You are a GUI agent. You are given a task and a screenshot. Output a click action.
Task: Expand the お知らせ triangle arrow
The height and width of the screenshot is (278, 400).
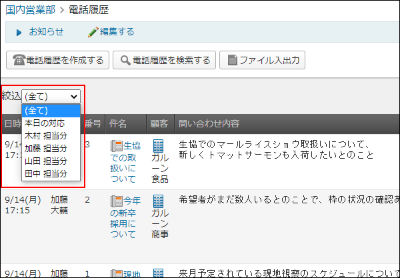pos(19,33)
